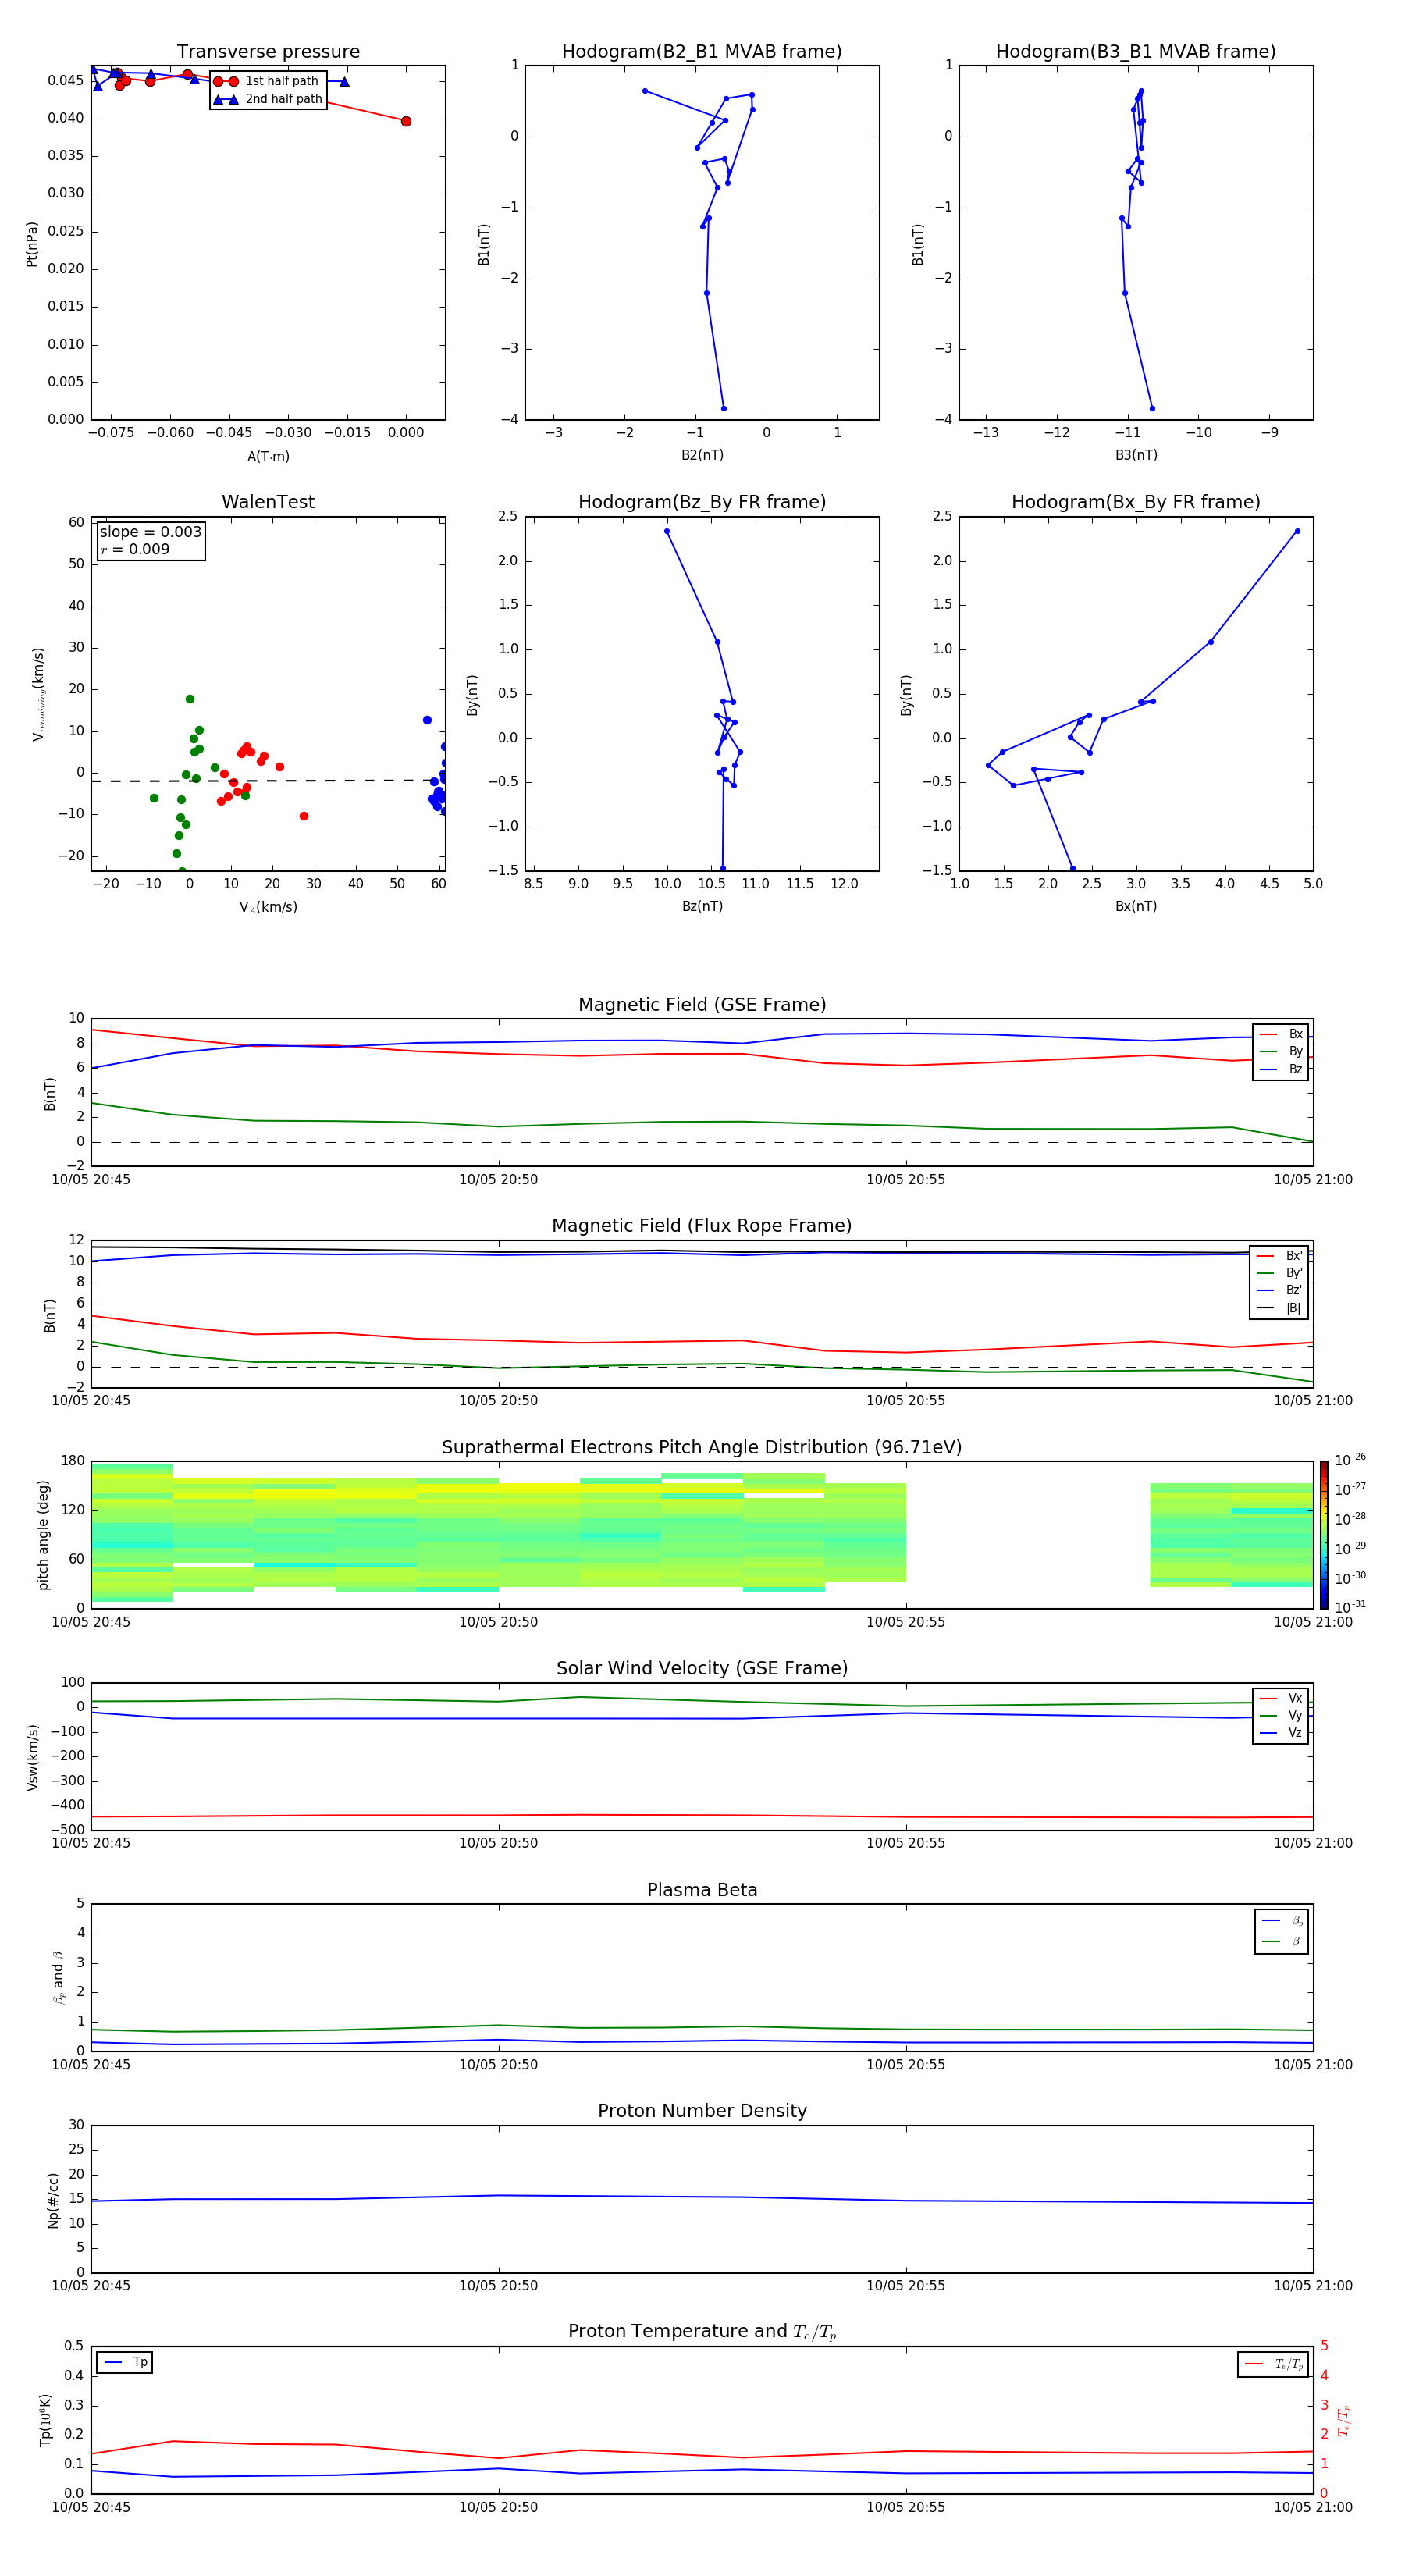Image resolution: width=1405 pixels, height=2576 pixels.
Task: Click the 'B2(nT)' x-axis label
Action: (x=702, y=455)
